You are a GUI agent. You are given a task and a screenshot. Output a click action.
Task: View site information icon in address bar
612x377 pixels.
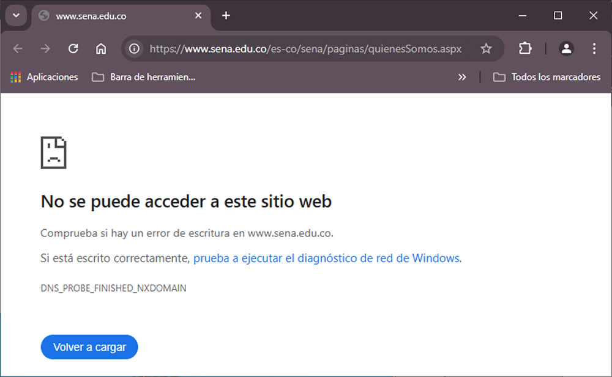pos(134,49)
